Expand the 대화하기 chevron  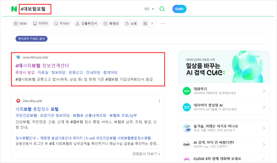coord(264,91)
